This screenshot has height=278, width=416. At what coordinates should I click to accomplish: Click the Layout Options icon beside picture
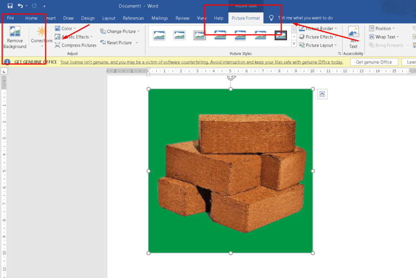[322, 94]
